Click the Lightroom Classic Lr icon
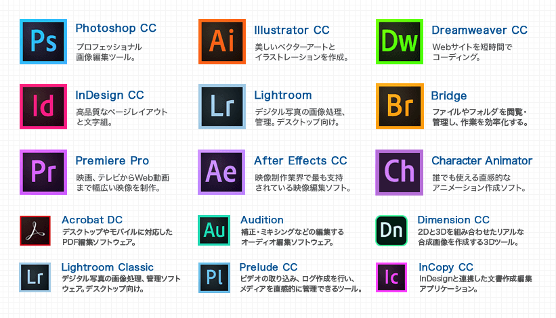Viewport: 556px width, 318px height. tap(36, 277)
